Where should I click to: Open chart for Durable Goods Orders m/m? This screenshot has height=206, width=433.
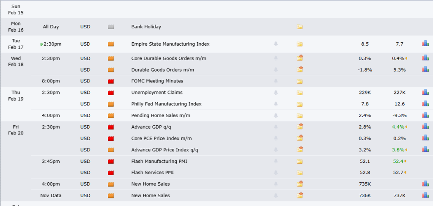[425, 69]
